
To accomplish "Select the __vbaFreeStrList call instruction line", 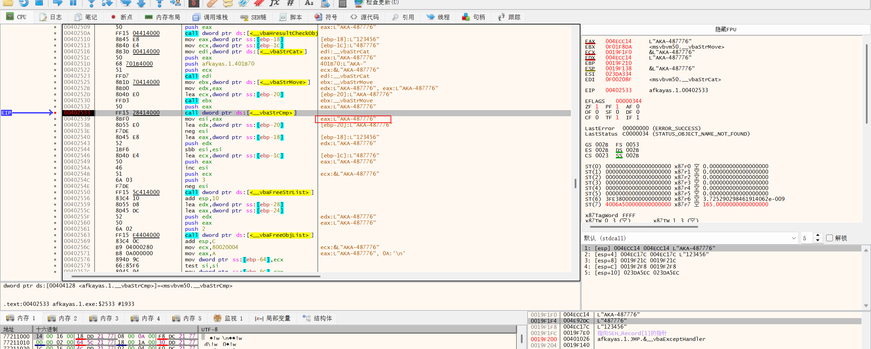I will click(x=249, y=192).
